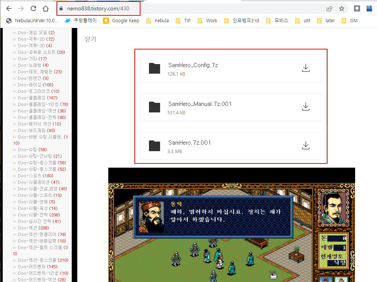Viewport: 377px width, 282px height.
Task: Click the folder icon beside SamHero_Manual.7z.001
Action: point(154,107)
